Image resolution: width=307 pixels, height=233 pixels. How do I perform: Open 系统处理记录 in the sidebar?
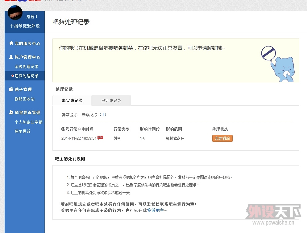point(27,67)
